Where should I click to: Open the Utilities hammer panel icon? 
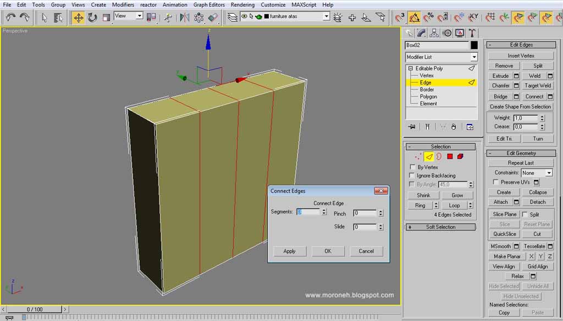click(472, 33)
